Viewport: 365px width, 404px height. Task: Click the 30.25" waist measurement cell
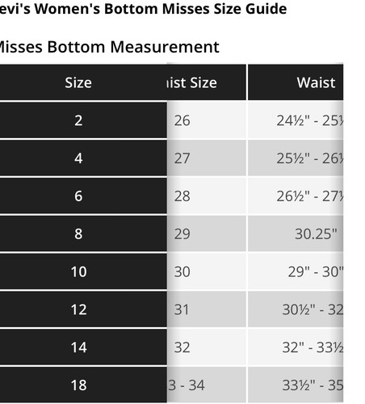pyautogui.click(x=296, y=234)
